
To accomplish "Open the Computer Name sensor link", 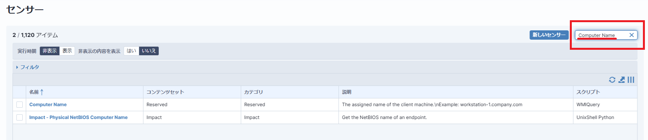I will 48,105.
